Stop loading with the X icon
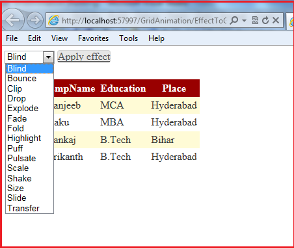294x249 pixels. [x=276, y=20]
